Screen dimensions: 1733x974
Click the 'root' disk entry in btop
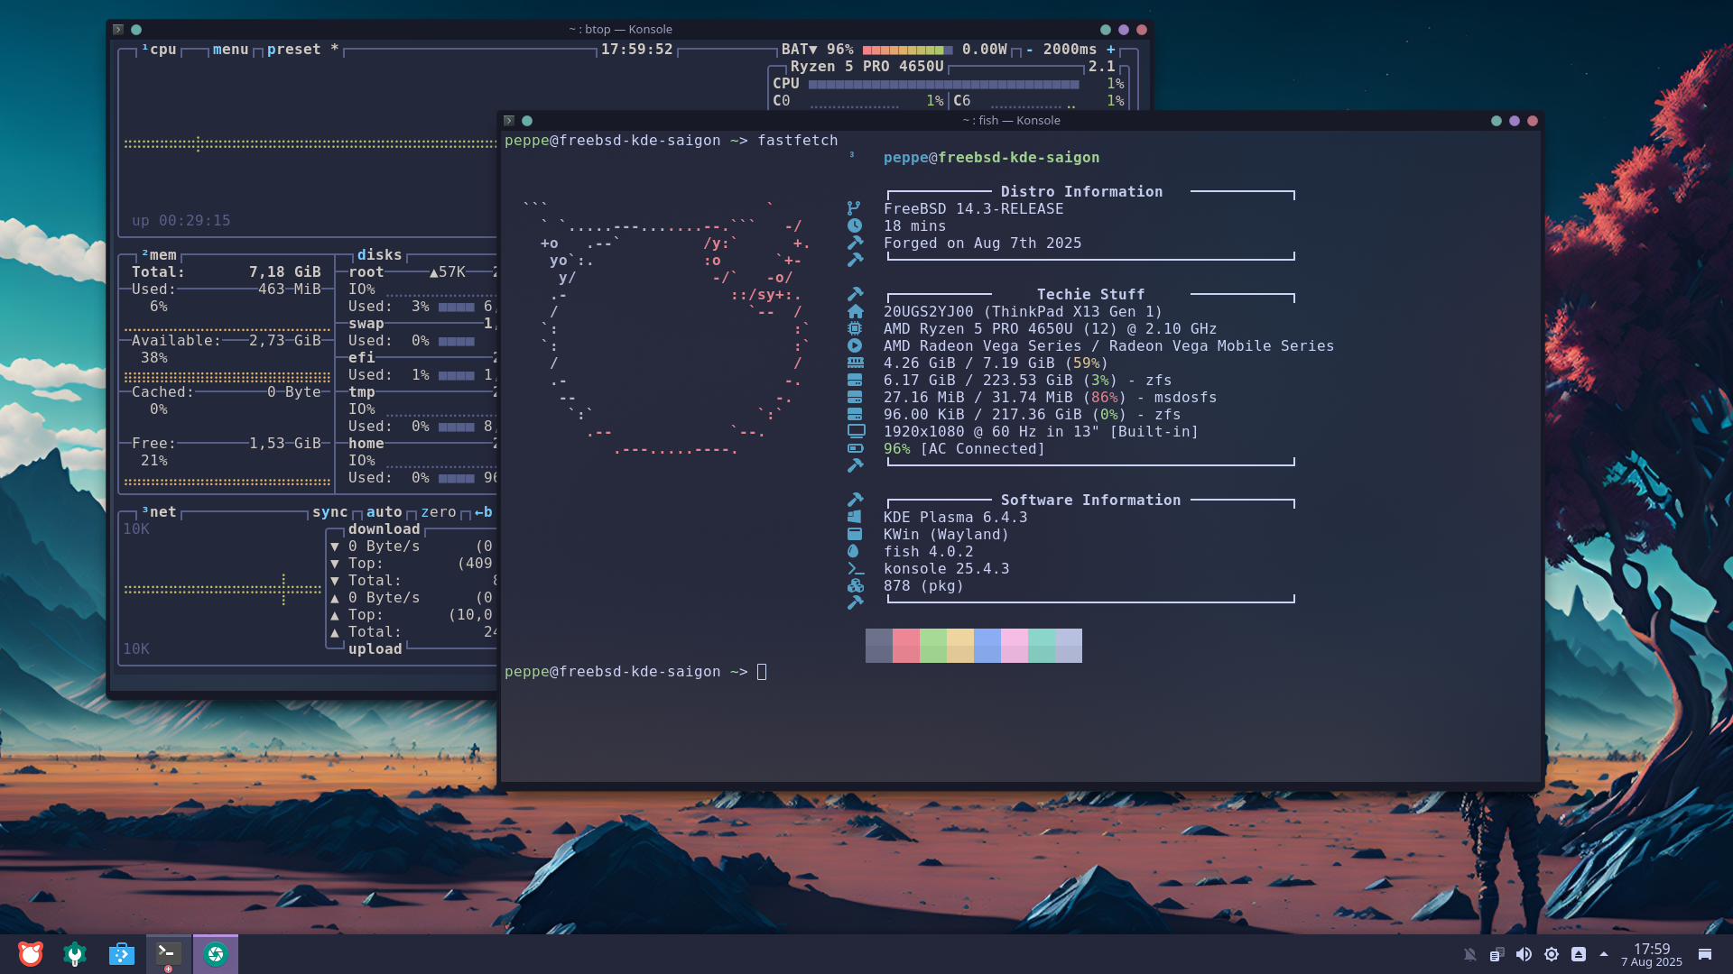pyautogui.click(x=366, y=272)
